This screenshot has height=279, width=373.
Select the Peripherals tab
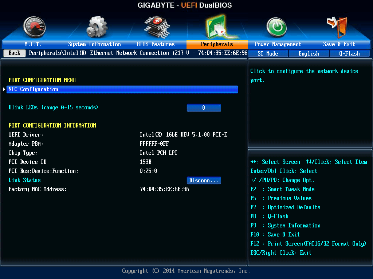pos(217,44)
